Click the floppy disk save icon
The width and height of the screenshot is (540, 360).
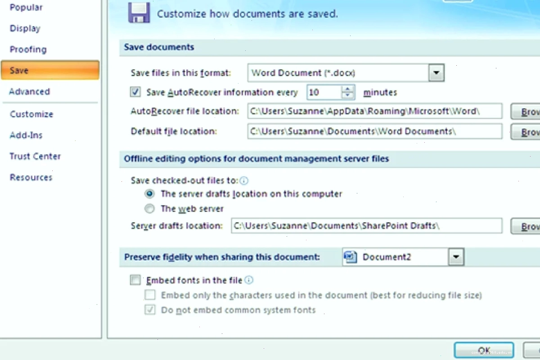coord(139,13)
